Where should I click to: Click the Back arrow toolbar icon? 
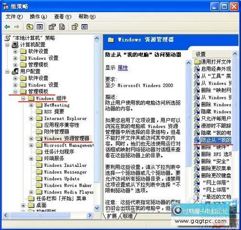(x=7, y=27)
